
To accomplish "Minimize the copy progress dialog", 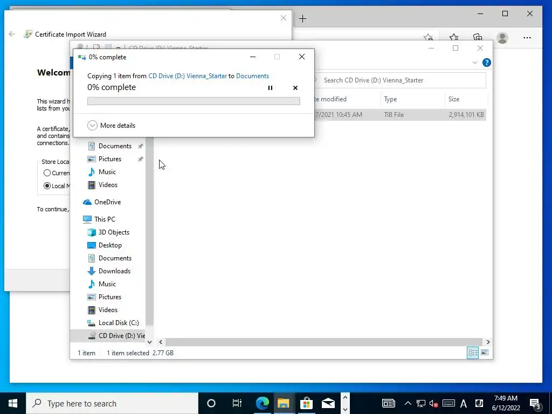I will tap(253, 57).
